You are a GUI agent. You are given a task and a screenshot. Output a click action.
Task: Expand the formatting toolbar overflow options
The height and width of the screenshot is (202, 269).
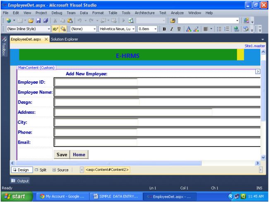coord(252,30)
